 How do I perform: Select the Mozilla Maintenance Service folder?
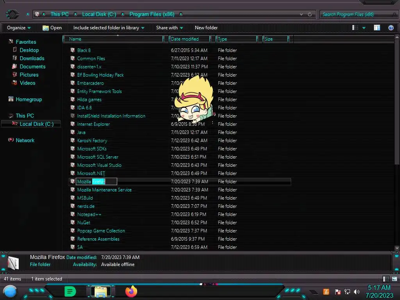tap(104, 189)
